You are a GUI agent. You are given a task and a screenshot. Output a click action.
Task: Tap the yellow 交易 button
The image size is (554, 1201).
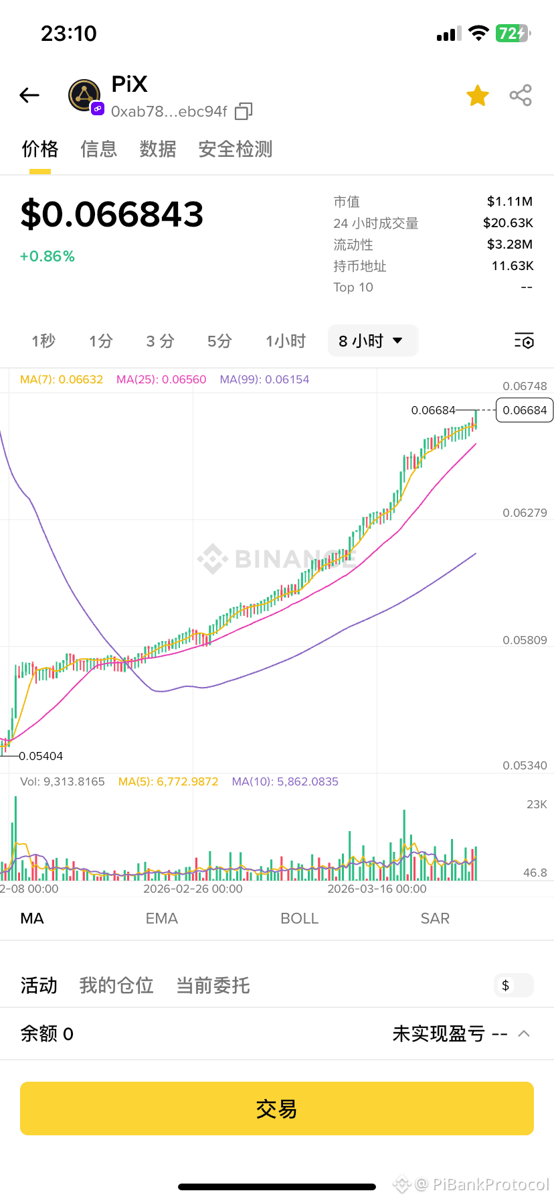click(277, 1109)
